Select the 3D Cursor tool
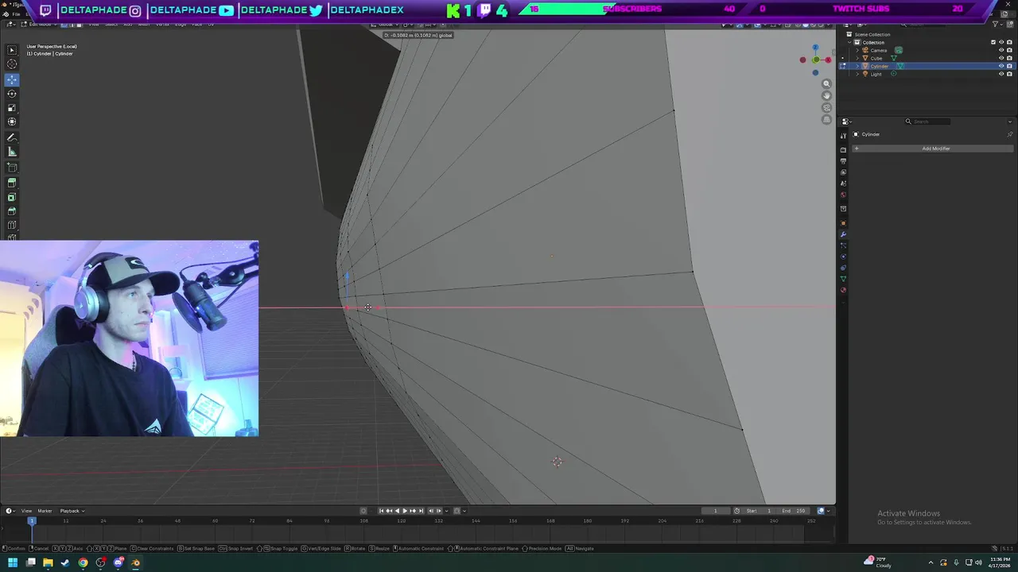Viewport: 1018px width, 572px height. tap(12, 64)
